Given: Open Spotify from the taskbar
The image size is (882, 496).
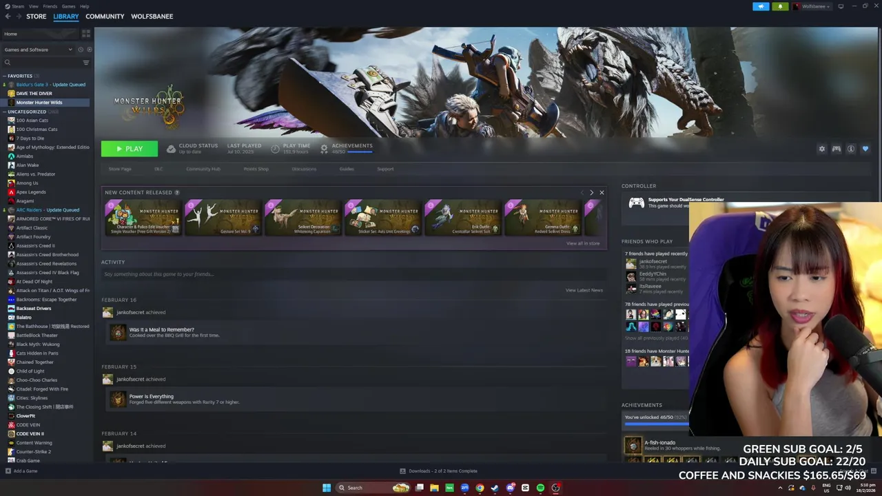Looking at the screenshot, I should coord(540,488).
